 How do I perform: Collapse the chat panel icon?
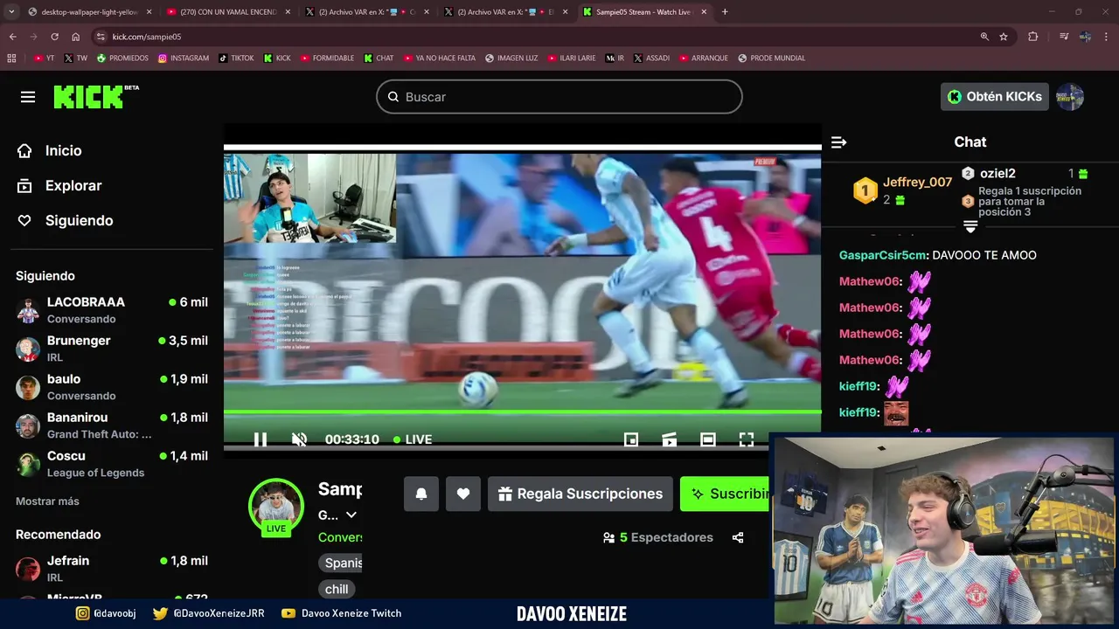pyautogui.click(x=838, y=142)
